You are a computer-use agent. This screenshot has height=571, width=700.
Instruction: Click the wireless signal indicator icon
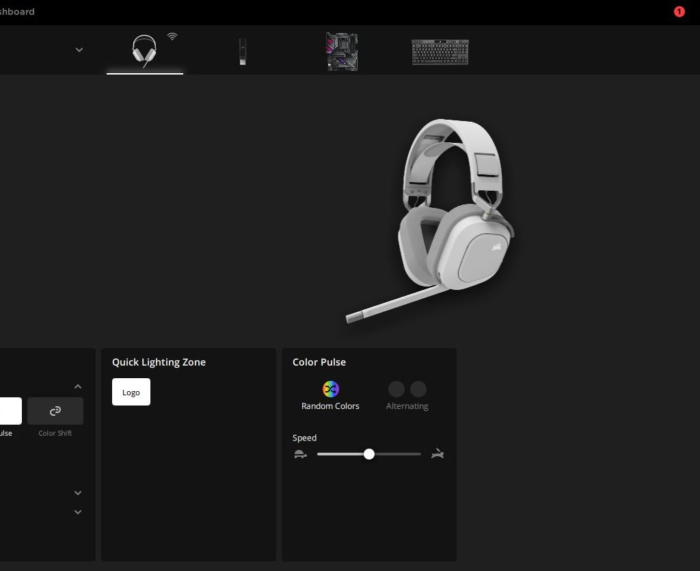tap(172, 36)
